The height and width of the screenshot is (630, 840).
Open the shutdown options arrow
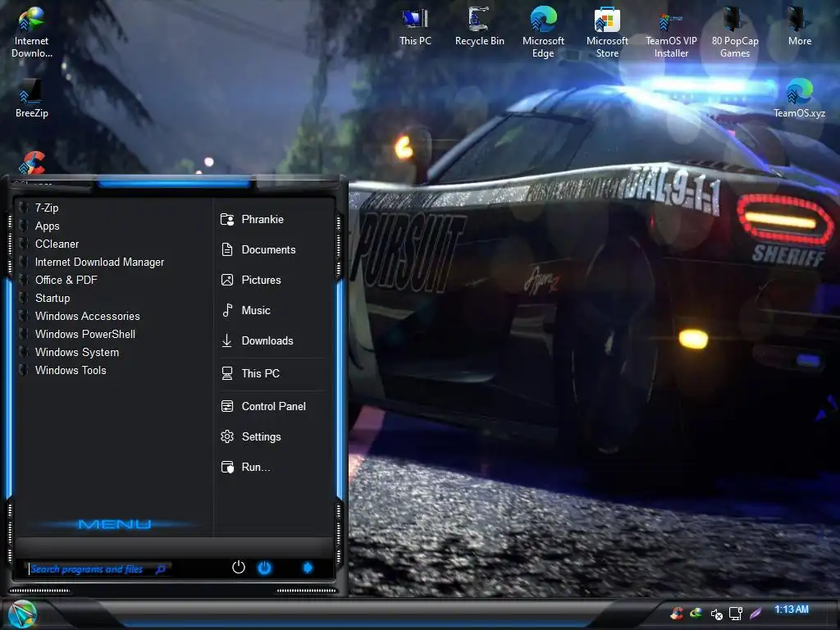(x=308, y=568)
